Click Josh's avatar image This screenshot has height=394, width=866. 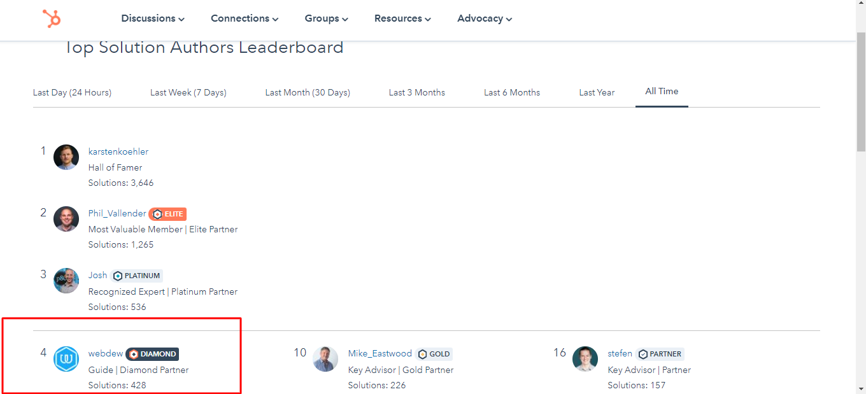tap(66, 281)
